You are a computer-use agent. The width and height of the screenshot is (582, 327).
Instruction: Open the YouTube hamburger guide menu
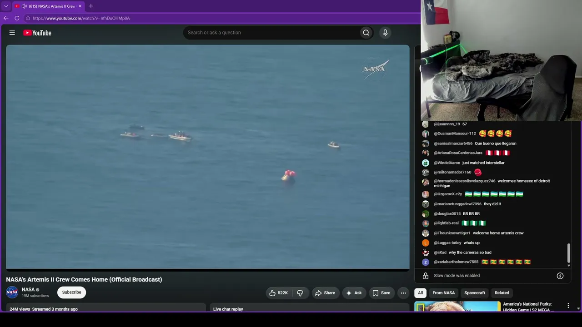click(12, 33)
